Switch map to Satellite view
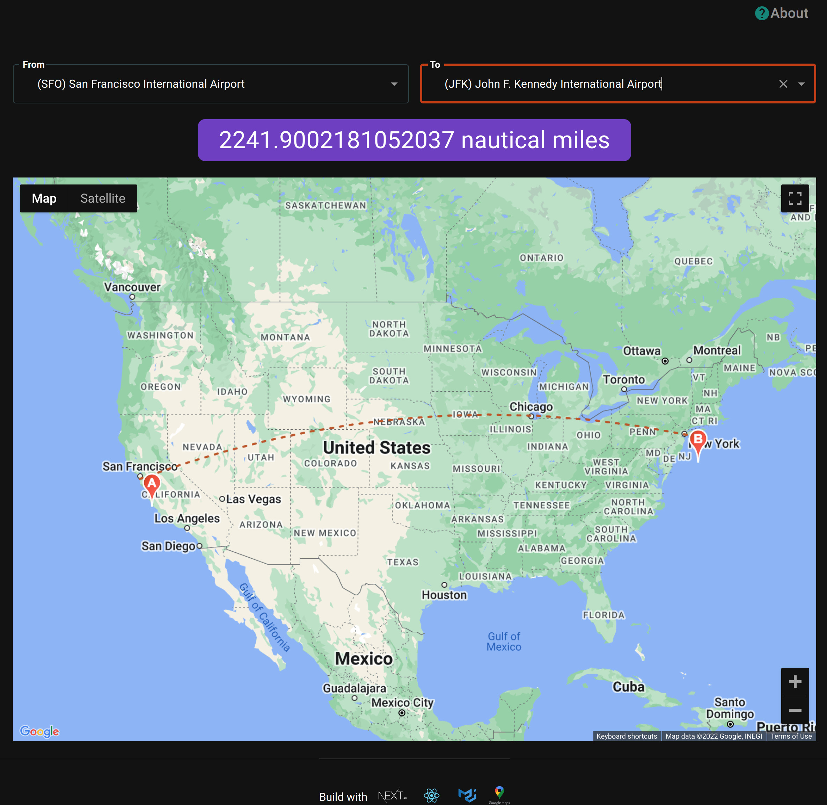Image resolution: width=827 pixels, height=805 pixels. 103,198
